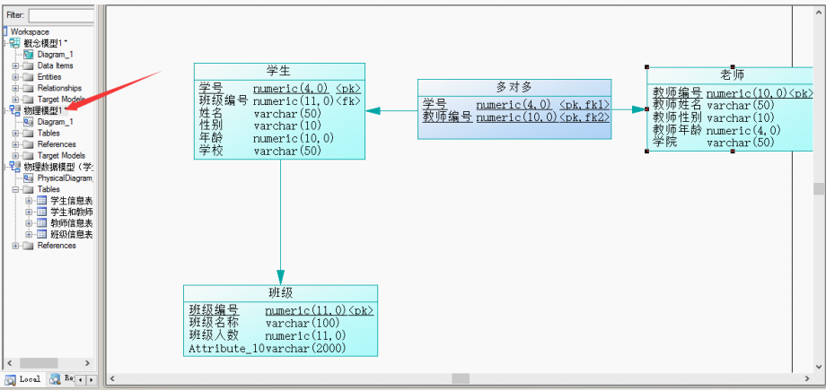Switch to the Repository browser tab
The height and width of the screenshot is (390, 826).
point(61,378)
